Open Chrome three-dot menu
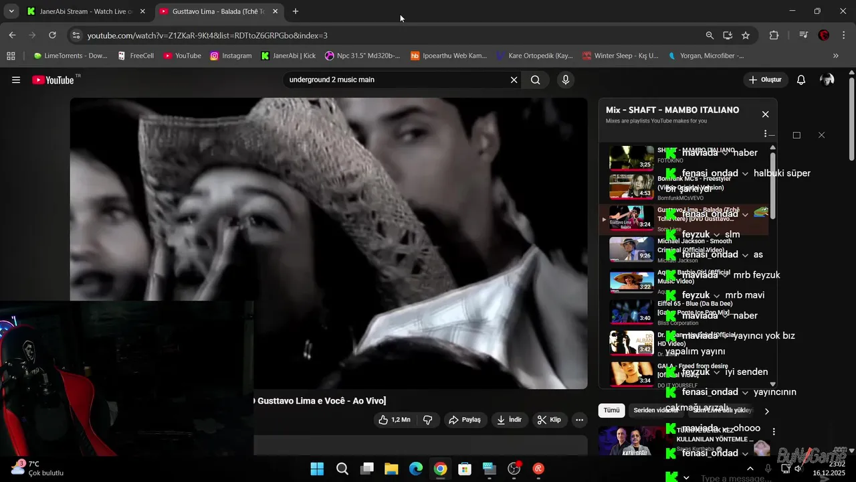 (x=843, y=35)
